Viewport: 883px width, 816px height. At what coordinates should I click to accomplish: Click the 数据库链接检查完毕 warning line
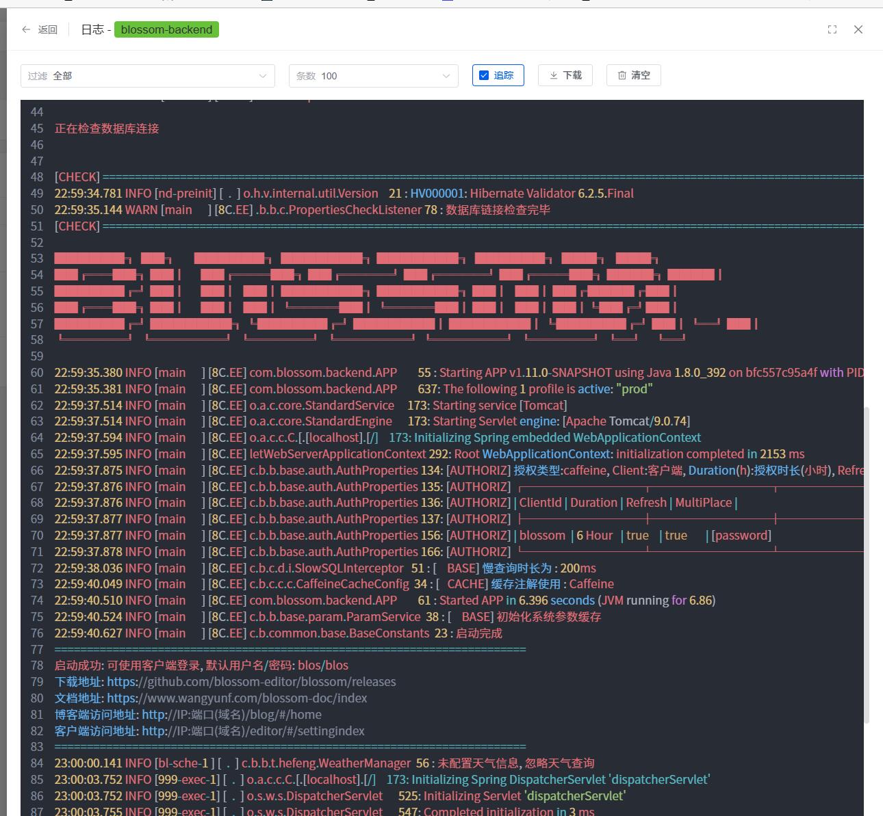tap(303, 210)
